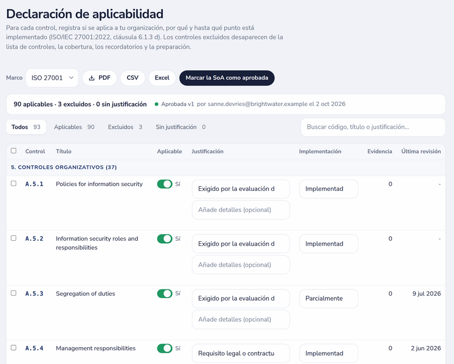Open implementation status dropdown for A.5.1
This screenshot has height=364, width=454.
pos(329,189)
